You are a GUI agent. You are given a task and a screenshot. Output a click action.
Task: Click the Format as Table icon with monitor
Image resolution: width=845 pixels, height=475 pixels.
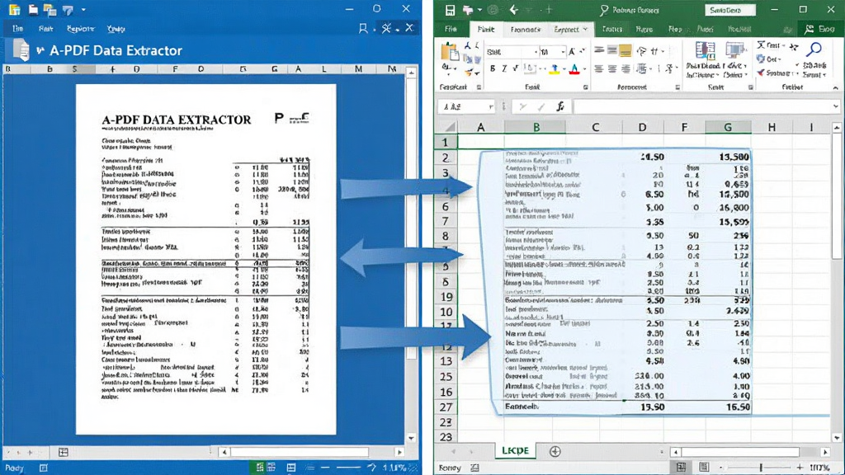point(734,51)
